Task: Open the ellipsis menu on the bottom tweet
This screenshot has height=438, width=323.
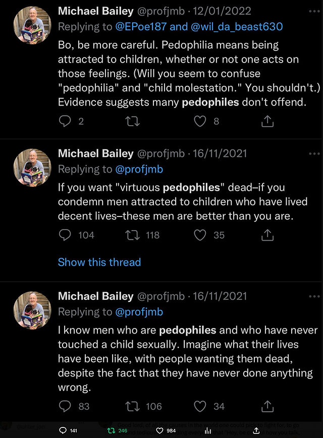Action: tap(313, 296)
